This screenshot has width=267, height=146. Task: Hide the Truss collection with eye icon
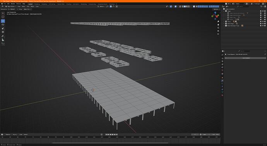(263, 22)
